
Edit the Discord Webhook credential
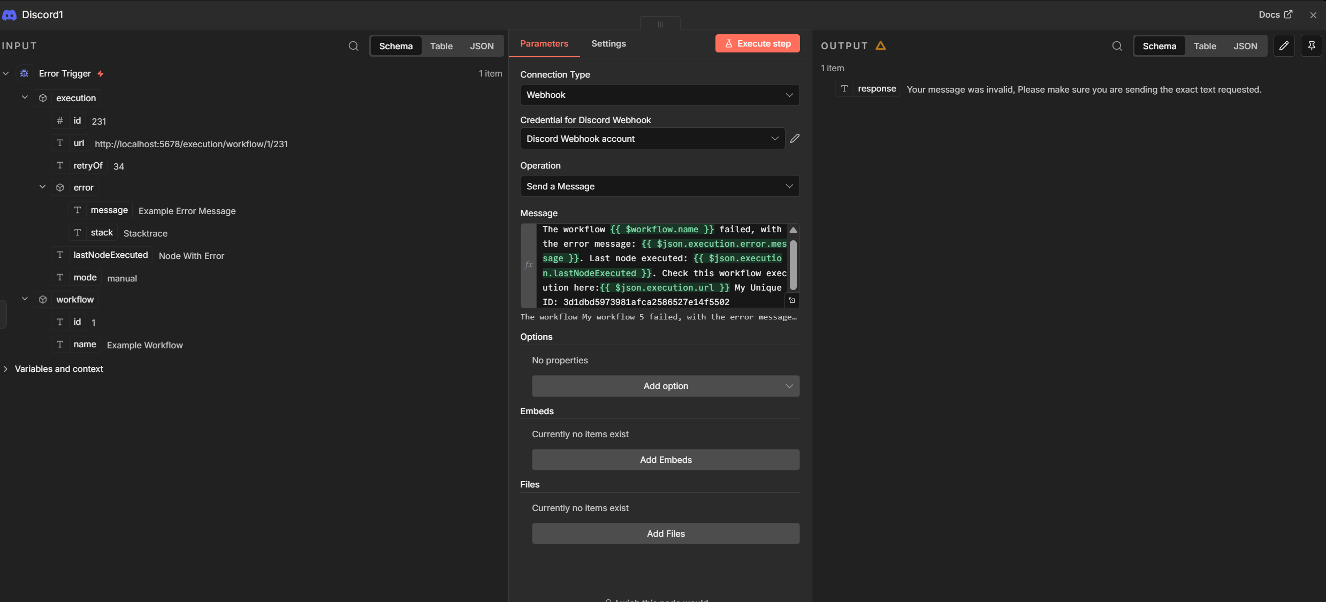[x=795, y=139]
